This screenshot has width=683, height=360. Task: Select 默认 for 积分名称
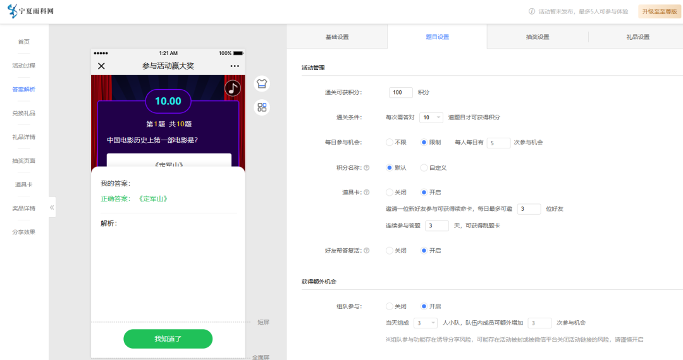(x=396, y=168)
